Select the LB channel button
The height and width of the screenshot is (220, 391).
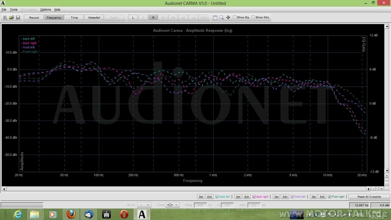point(183,17)
